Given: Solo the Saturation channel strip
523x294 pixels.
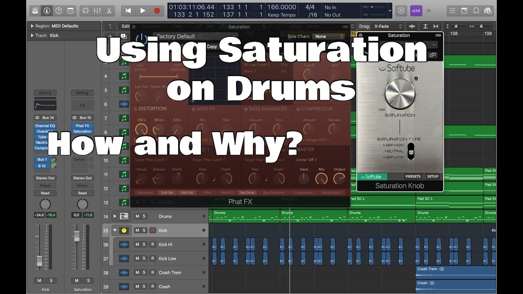Looking at the screenshot, I should pyautogui.click(x=88, y=281).
